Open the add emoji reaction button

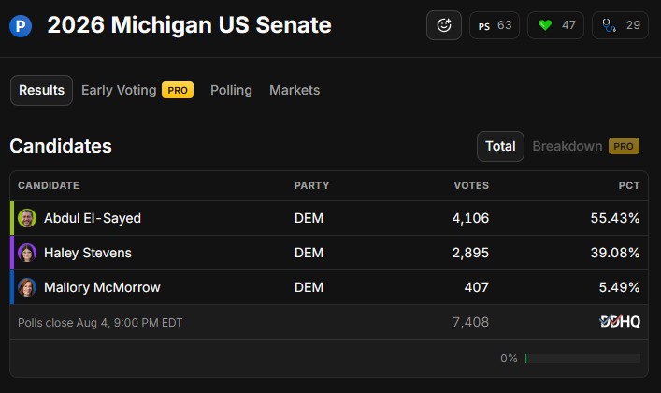point(444,25)
